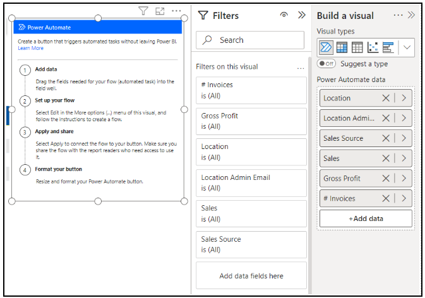Image resolution: width=425 pixels, height=298 pixels.
Task: Click the +Add data button
Action: (366, 218)
